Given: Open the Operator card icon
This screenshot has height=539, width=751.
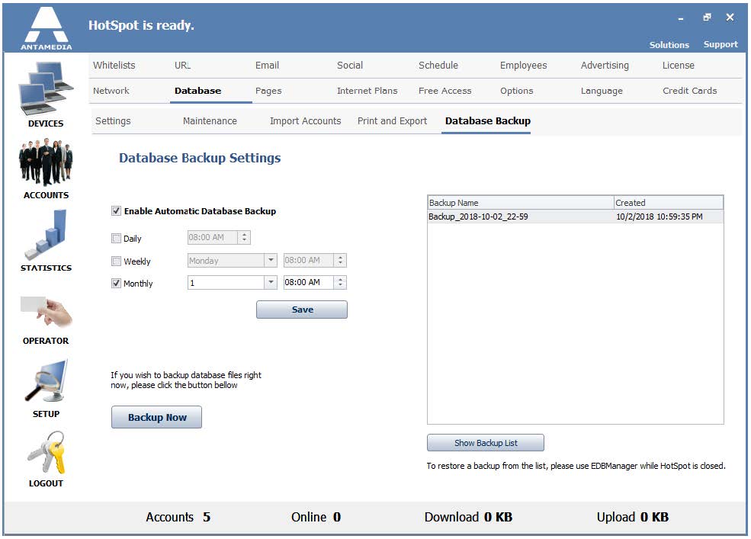Looking at the screenshot, I should (x=46, y=311).
